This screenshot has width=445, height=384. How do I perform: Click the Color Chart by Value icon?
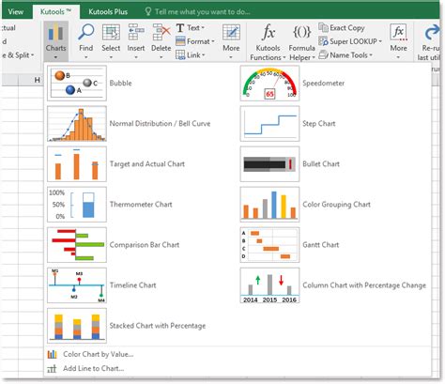click(53, 354)
